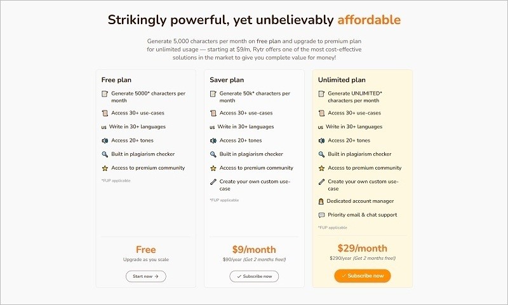Click the speaker tones icon in Unlimited plan
Screen dimensions: 508x305
321,140
